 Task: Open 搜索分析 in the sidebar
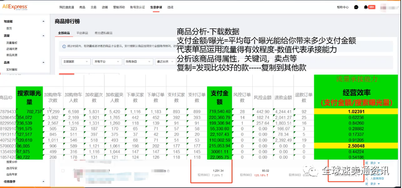click(x=12, y=162)
